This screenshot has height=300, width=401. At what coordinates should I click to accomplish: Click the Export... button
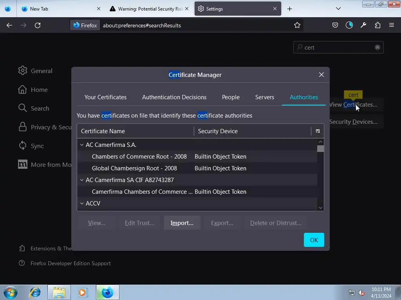click(222, 223)
